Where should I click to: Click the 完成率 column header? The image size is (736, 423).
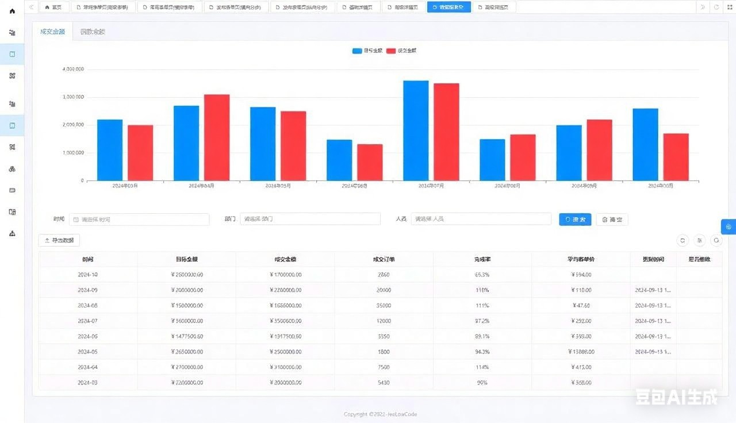pos(482,259)
